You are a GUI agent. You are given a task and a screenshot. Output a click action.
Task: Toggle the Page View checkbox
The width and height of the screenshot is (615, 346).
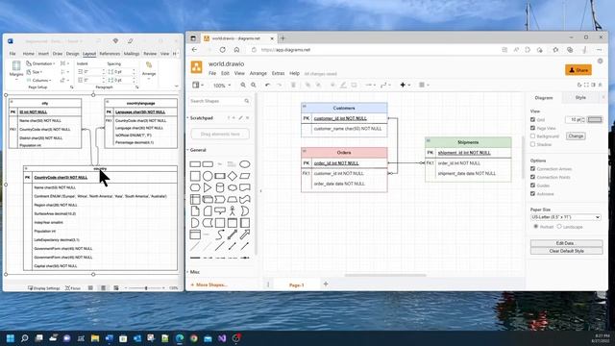[532, 128]
